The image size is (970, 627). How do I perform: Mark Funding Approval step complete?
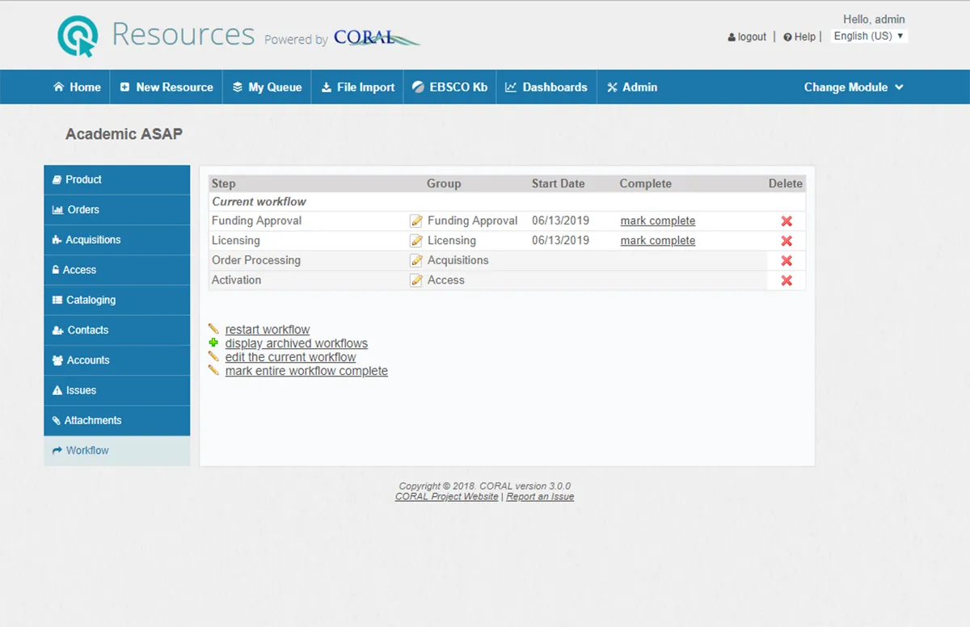tap(658, 221)
